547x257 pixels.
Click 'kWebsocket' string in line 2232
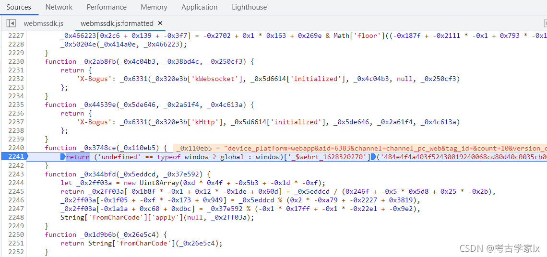click(216, 79)
